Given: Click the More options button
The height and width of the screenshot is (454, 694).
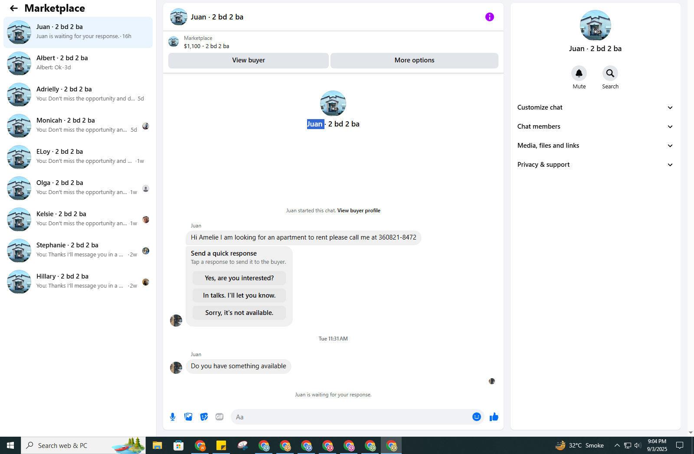Looking at the screenshot, I should click(x=414, y=60).
